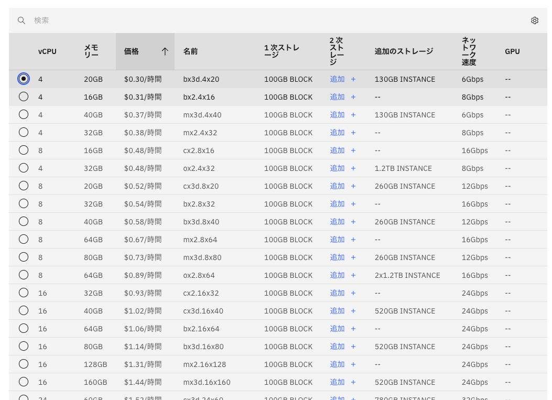552x400 pixels.
Task: Click name cell cx3d.16x40
Action: pyautogui.click(x=203, y=311)
